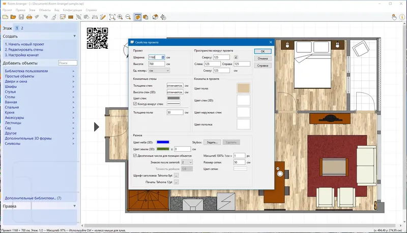This screenshot has width=407, height=233.
Task: Click the Zoom in magnifier icon
Action: pos(121,17)
